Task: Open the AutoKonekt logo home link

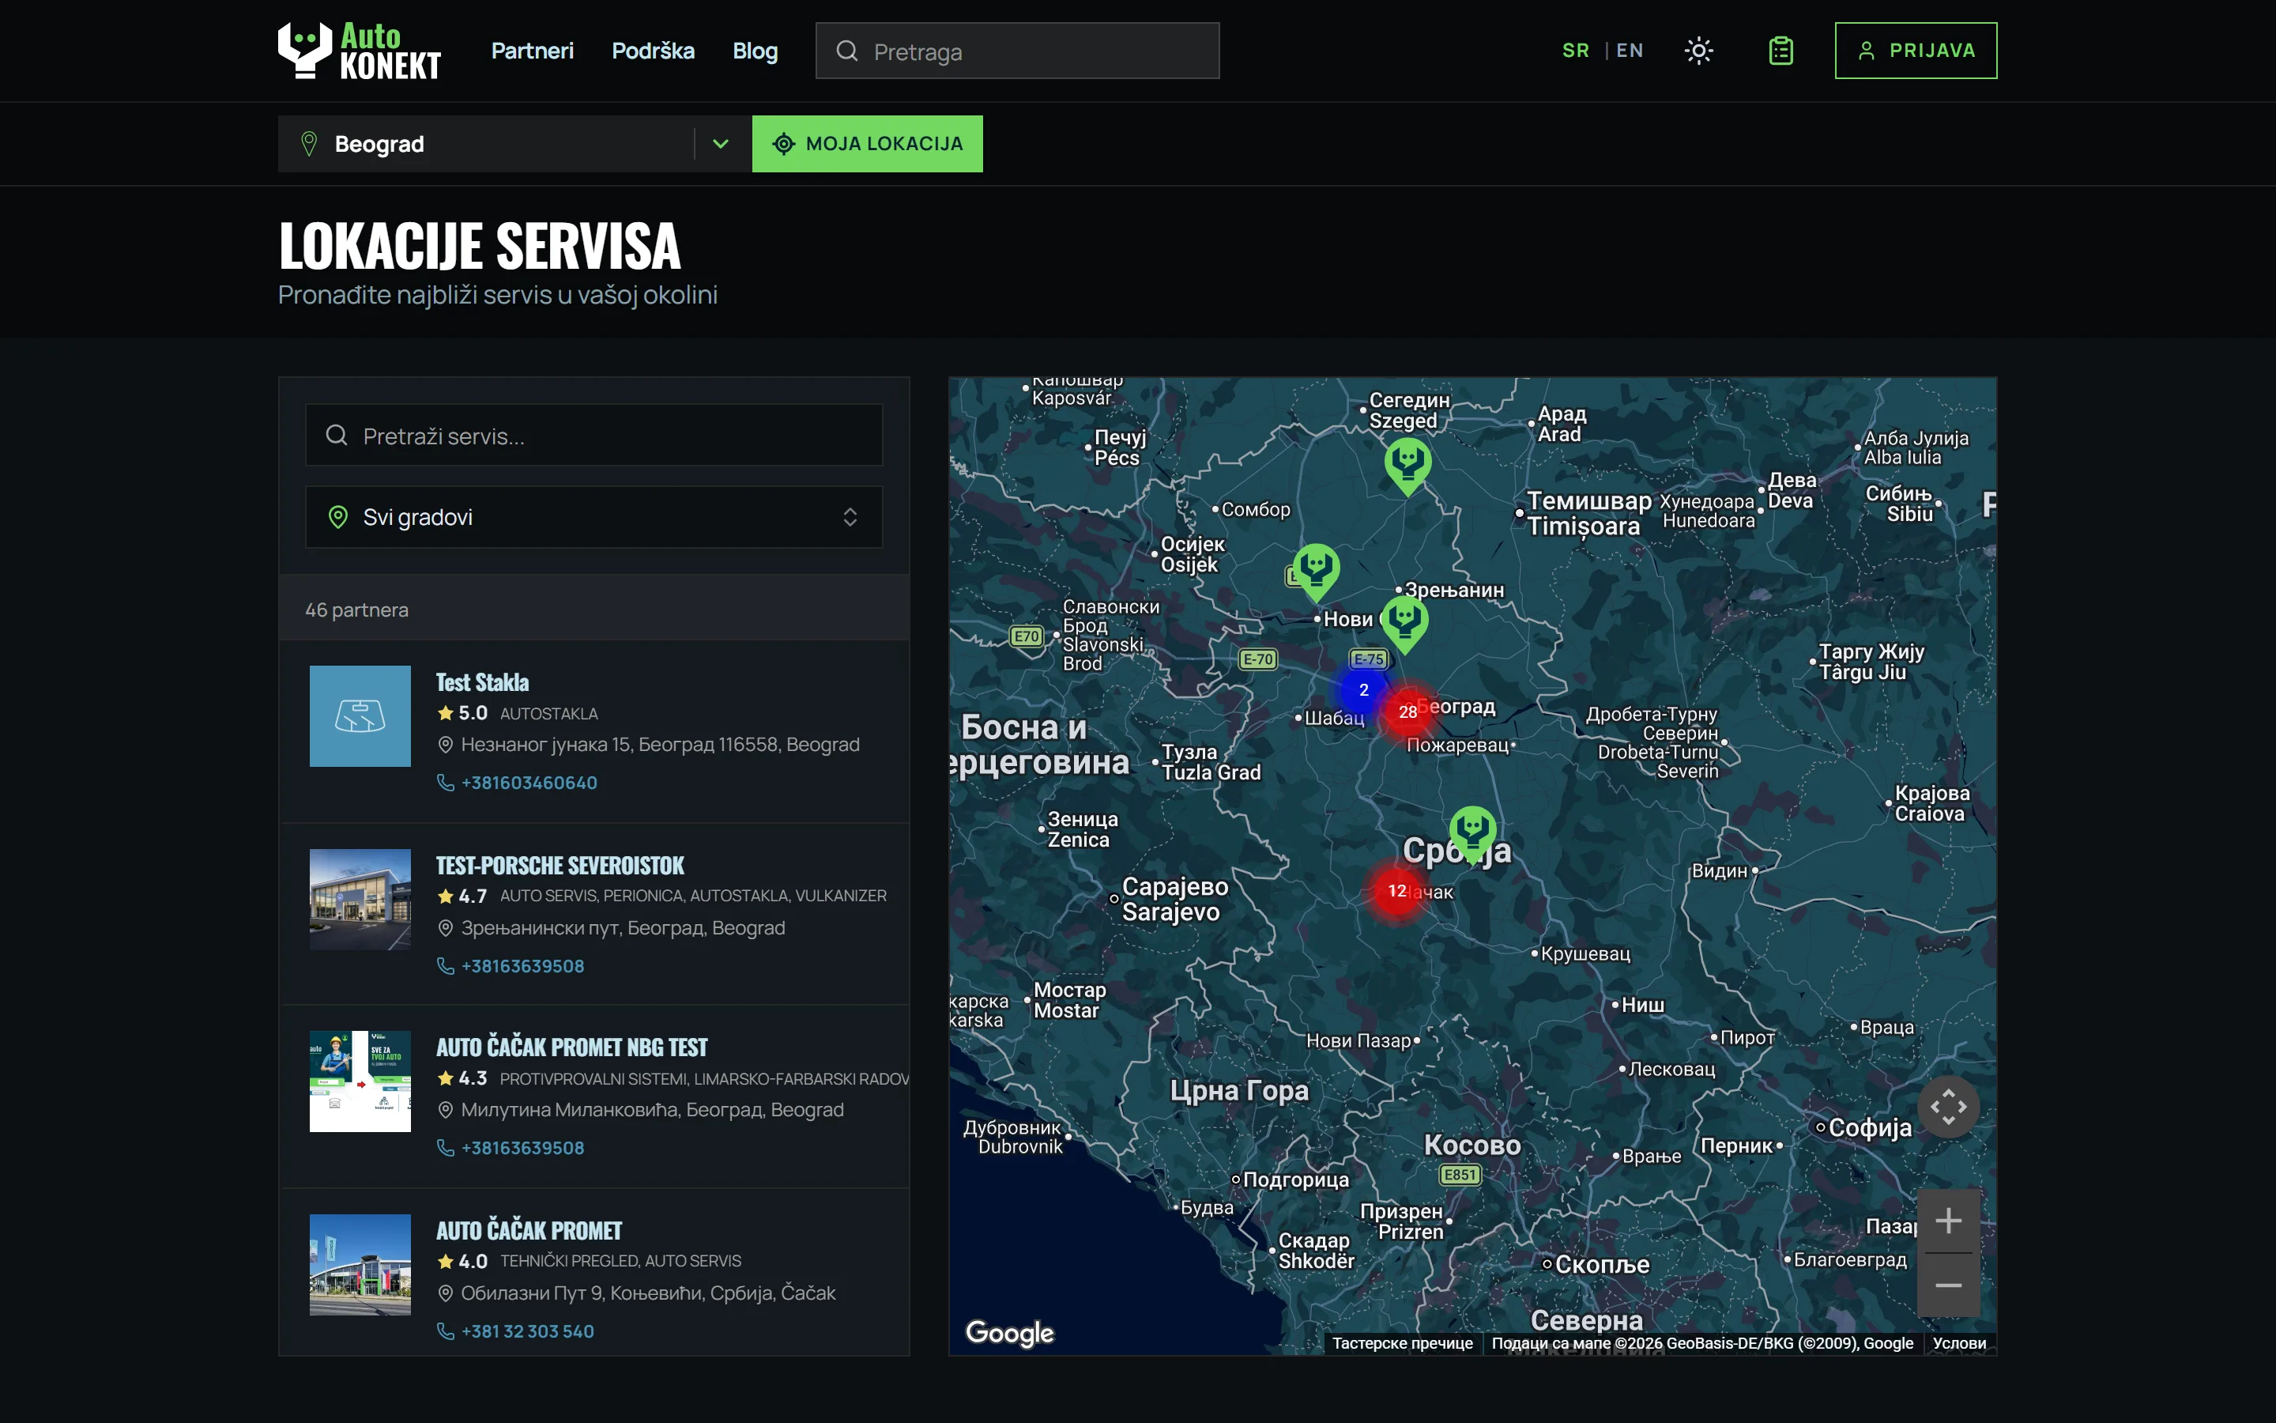Action: click(360, 51)
